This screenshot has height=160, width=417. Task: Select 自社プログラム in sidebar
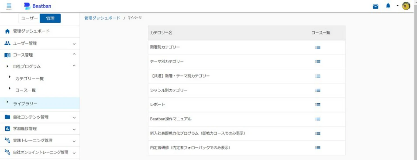tap(27, 66)
